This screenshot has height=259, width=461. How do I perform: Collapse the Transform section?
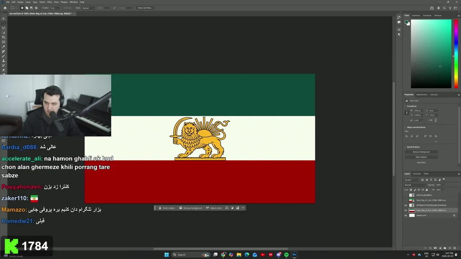click(x=405, y=106)
